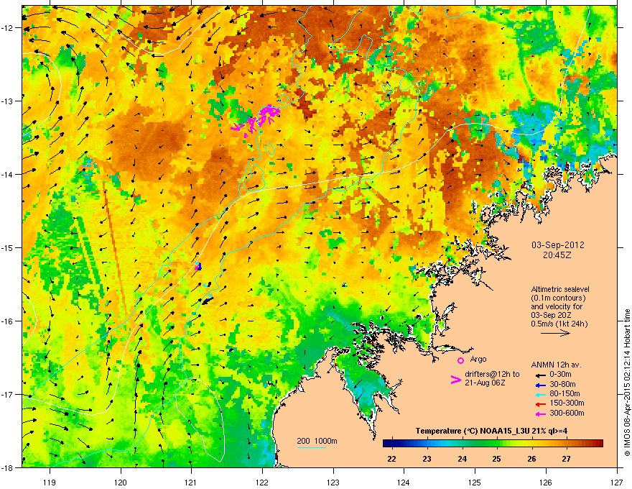
Task: Click the dark red end of temperature colorbar
Action: [x=598, y=444]
